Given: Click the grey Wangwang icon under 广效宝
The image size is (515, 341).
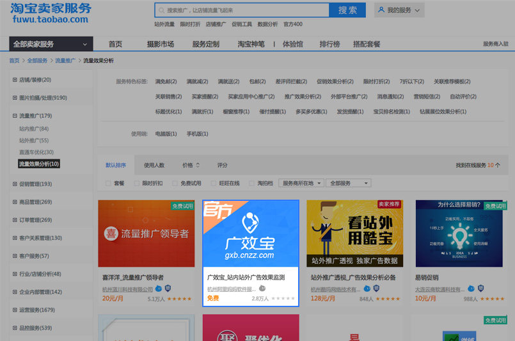Looking at the screenshot, I should click(x=262, y=289).
